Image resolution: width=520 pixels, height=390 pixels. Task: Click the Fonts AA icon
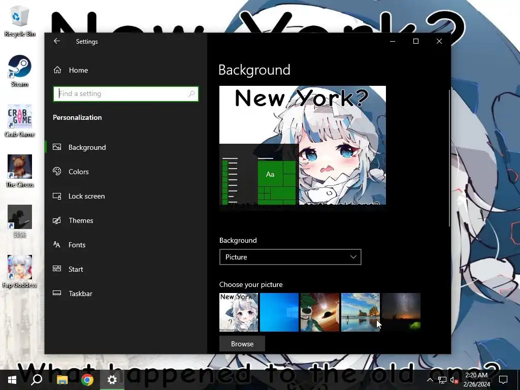[57, 244]
